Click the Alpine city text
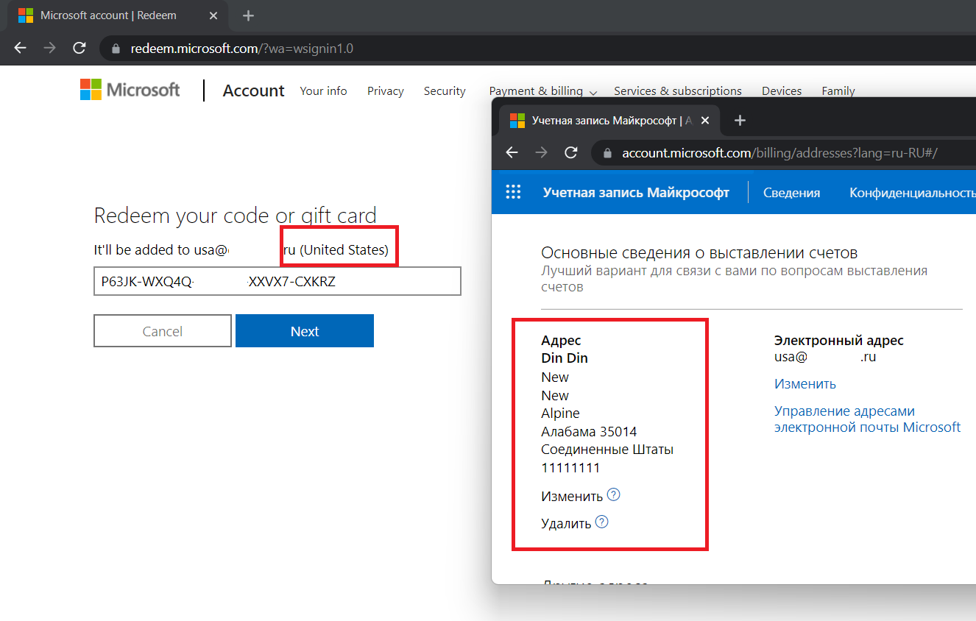Image resolution: width=976 pixels, height=621 pixels. click(x=560, y=414)
